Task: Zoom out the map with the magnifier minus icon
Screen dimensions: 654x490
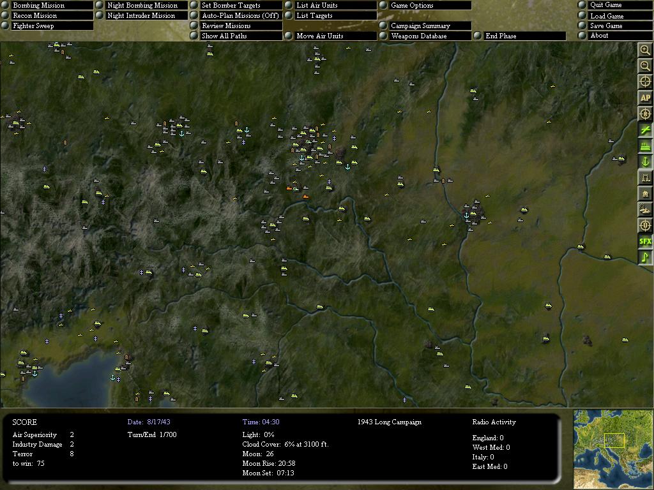Action: (x=645, y=66)
